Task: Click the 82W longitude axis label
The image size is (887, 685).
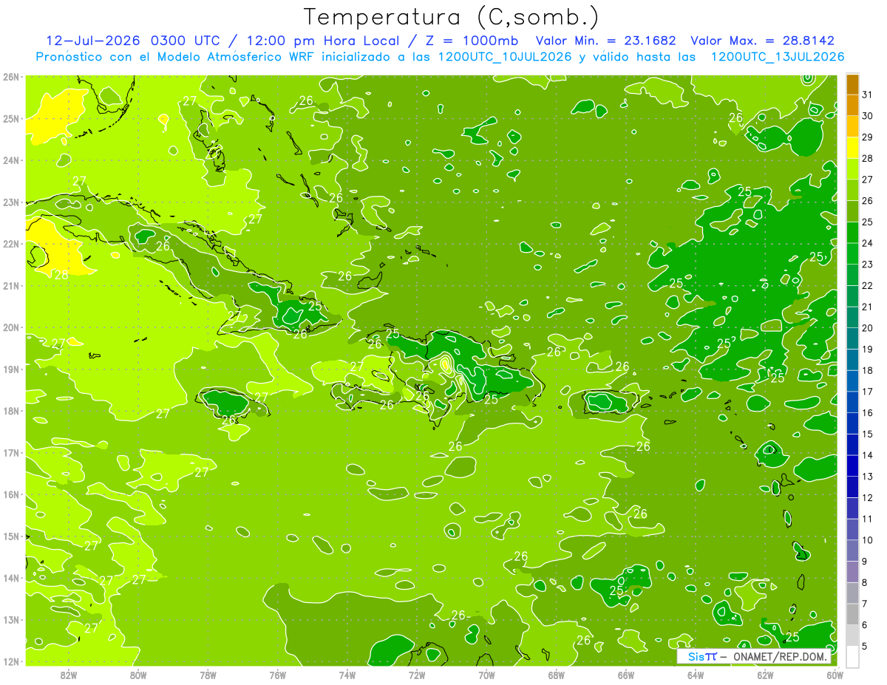Action: (69, 674)
